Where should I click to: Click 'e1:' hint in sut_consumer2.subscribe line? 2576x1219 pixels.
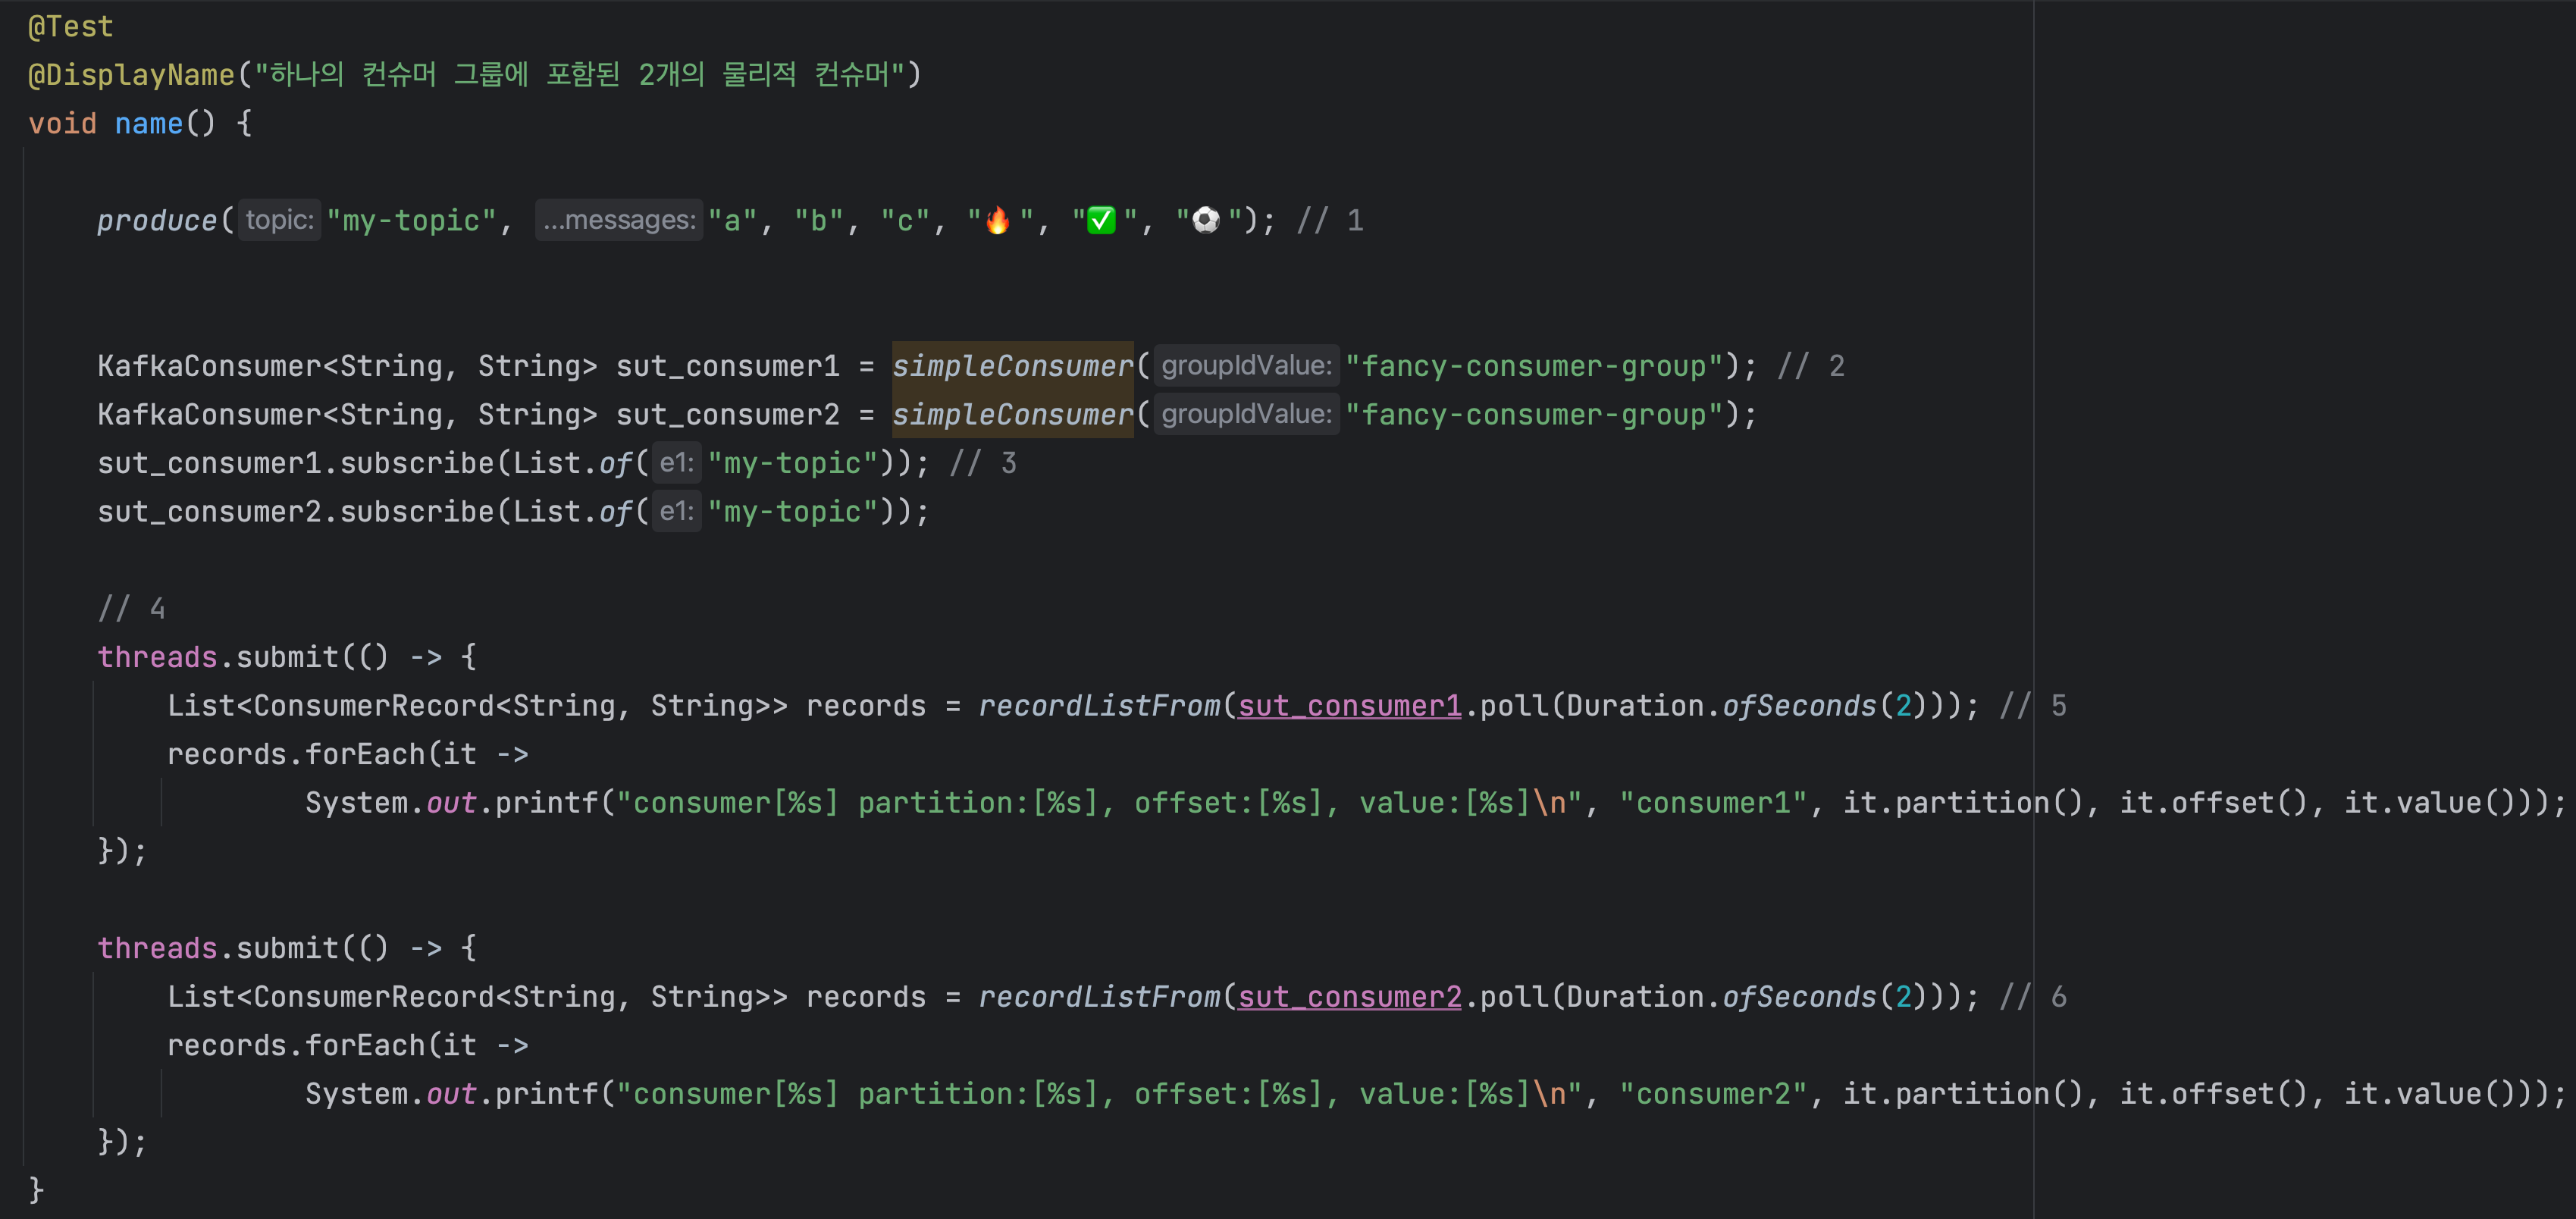676,512
